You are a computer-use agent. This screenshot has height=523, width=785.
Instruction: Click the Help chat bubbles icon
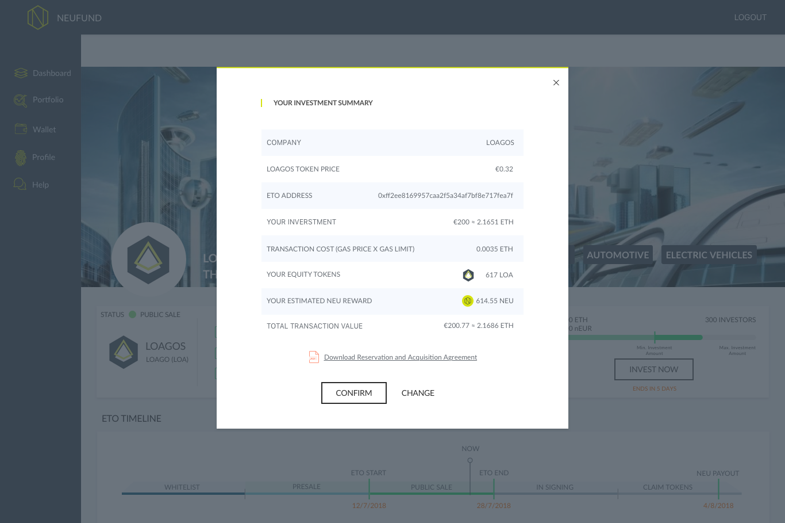(x=20, y=184)
